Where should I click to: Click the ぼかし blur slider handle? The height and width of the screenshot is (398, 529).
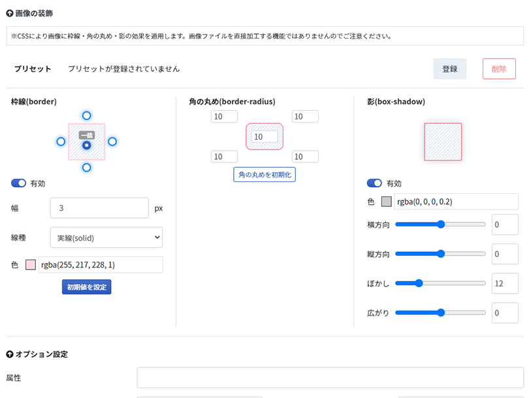419,283
